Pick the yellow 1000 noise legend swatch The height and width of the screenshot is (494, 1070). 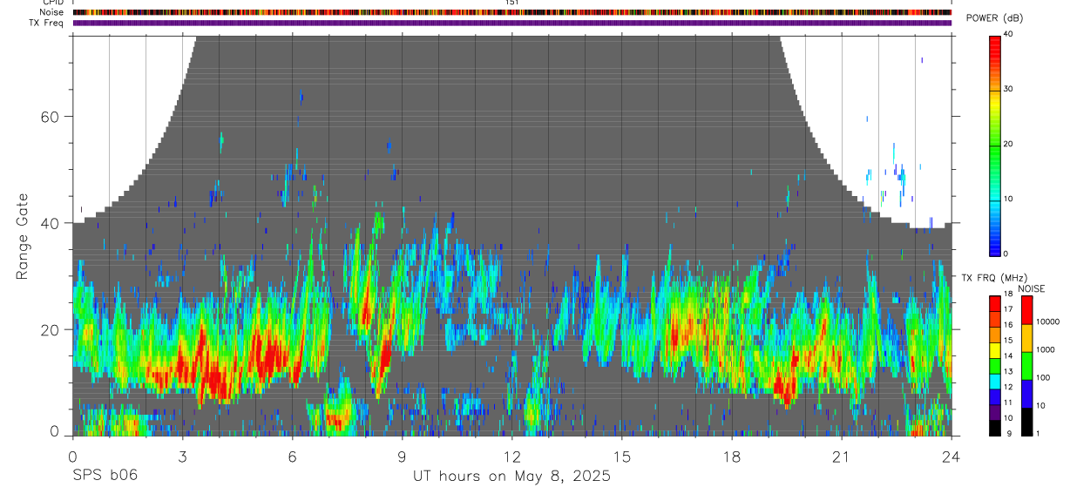[x=1027, y=338]
